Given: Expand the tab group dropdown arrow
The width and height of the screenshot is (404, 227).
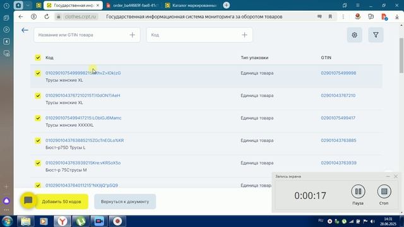Looking at the screenshot, I should [x=28, y=5].
